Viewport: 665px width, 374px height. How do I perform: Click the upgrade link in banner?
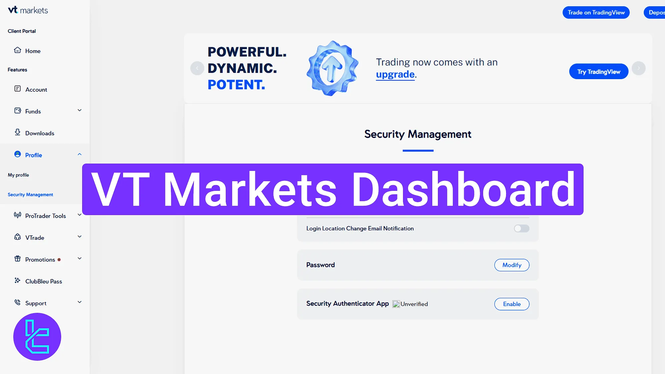click(x=395, y=74)
